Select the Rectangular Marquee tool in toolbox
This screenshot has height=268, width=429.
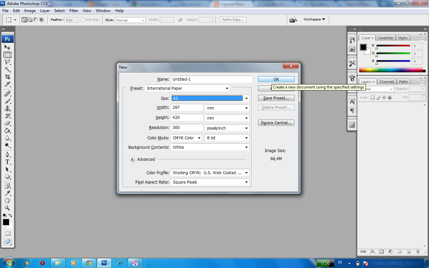coord(7,55)
